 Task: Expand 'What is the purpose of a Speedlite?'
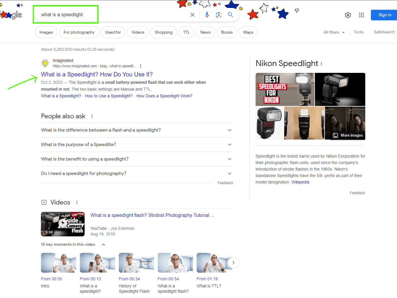coord(230,145)
